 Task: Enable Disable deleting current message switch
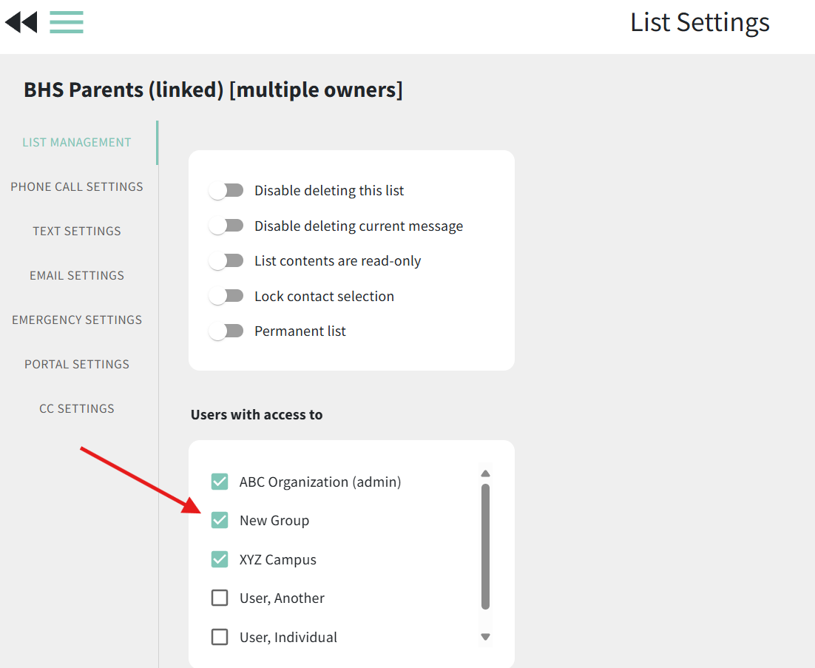coord(226,226)
